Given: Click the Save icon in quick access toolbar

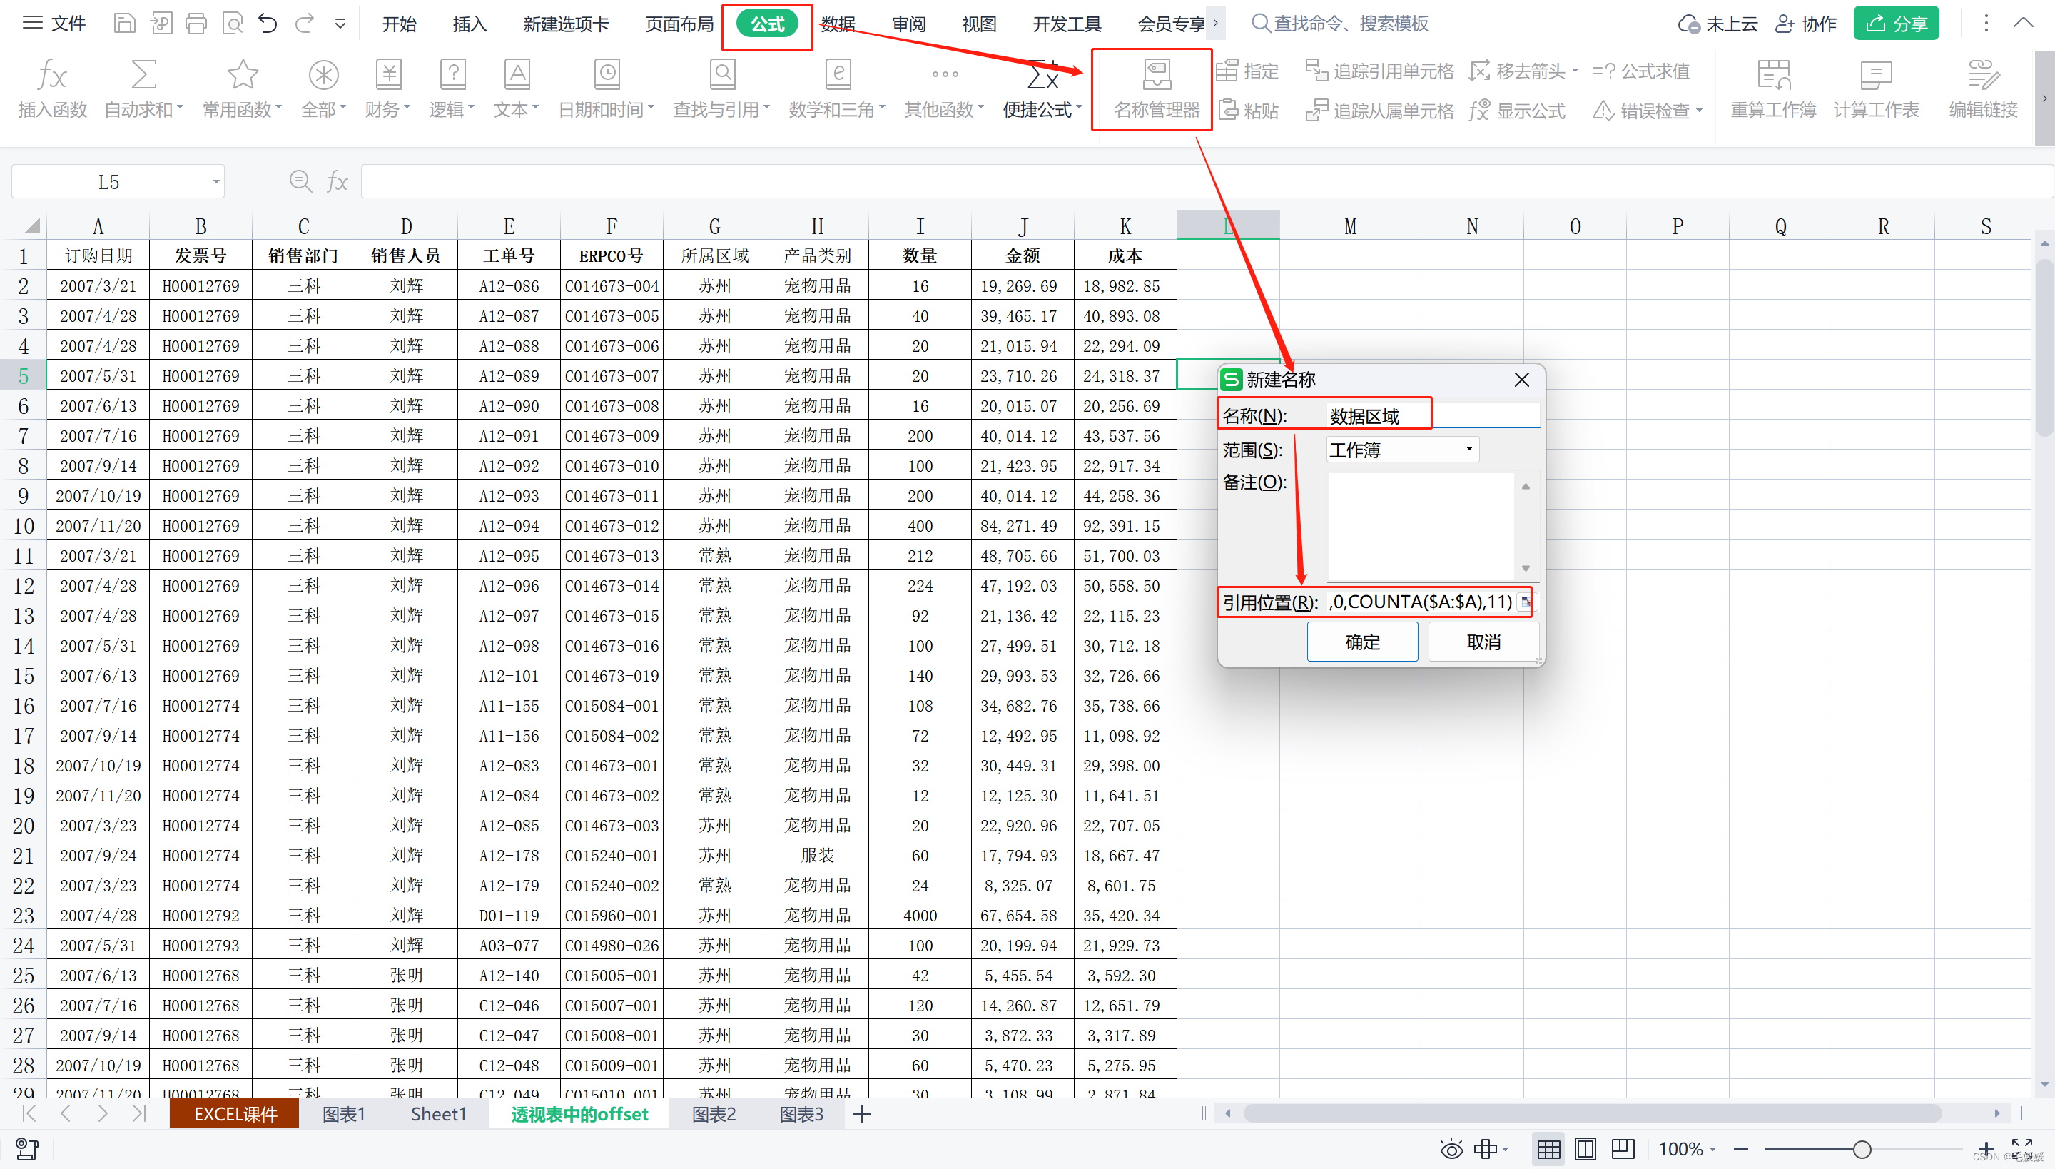Looking at the screenshot, I should point(124,24).
